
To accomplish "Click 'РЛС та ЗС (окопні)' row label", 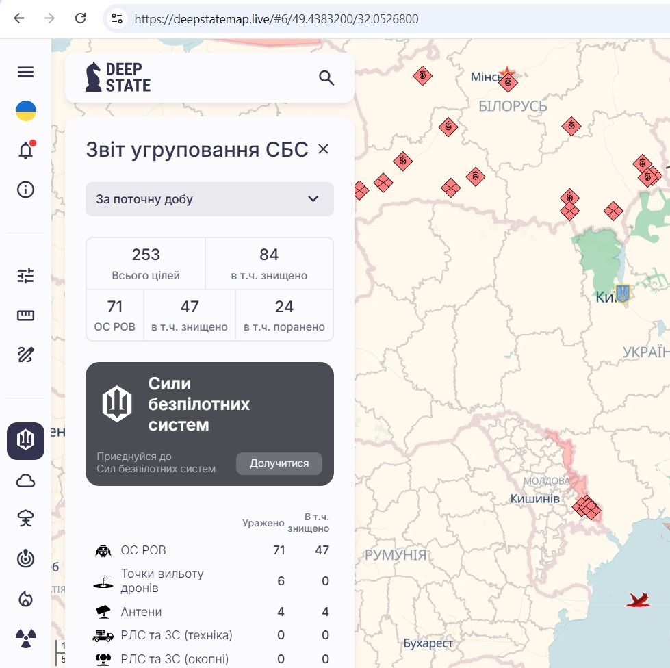I will click(x=175, y=659).
